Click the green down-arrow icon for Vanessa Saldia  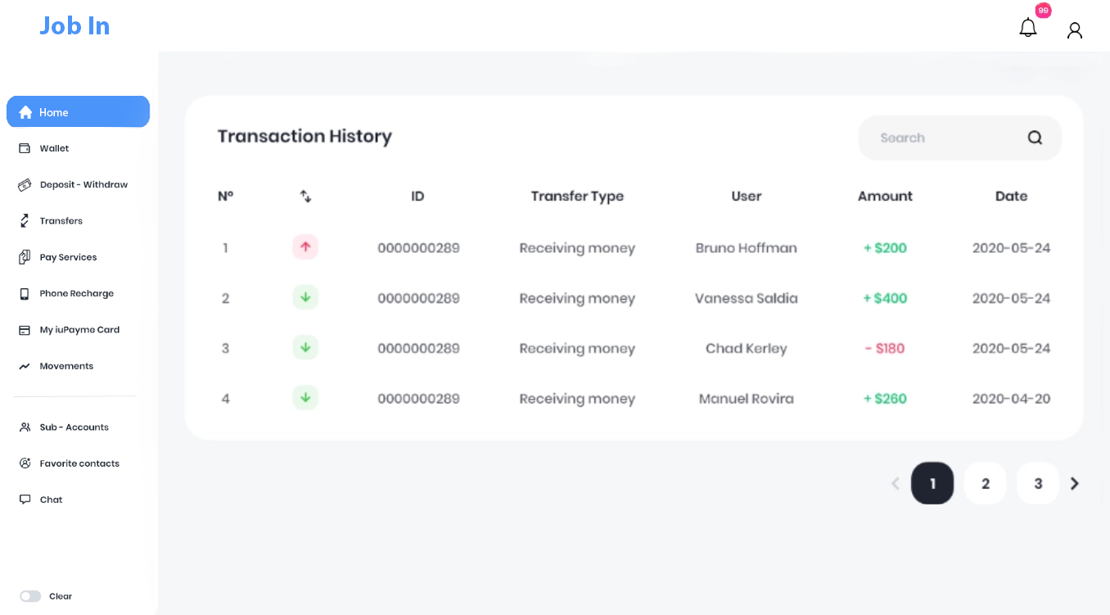tap(305, 297)
